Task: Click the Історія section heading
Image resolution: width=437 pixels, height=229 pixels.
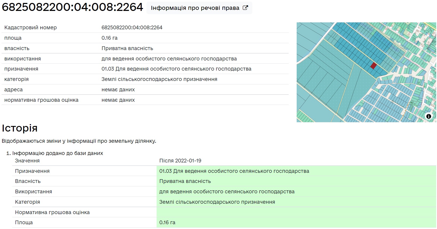Action: 19,128
